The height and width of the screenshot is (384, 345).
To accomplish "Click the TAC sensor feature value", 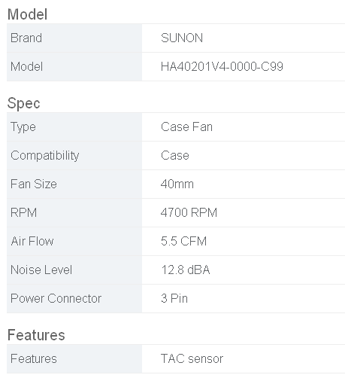I will (x=192, y=359).
